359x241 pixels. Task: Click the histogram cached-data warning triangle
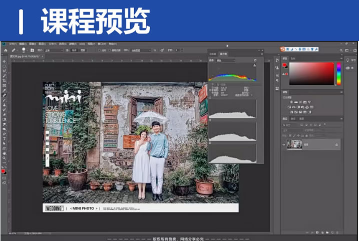254,65
